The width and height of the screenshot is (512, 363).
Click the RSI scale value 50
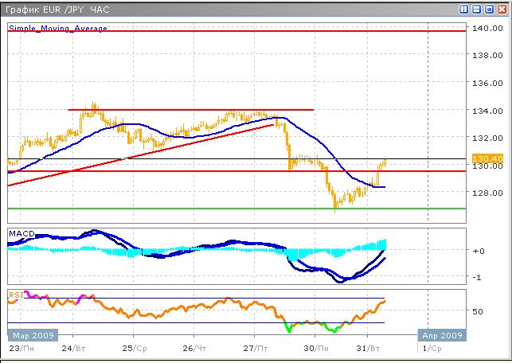coord(478,311)
